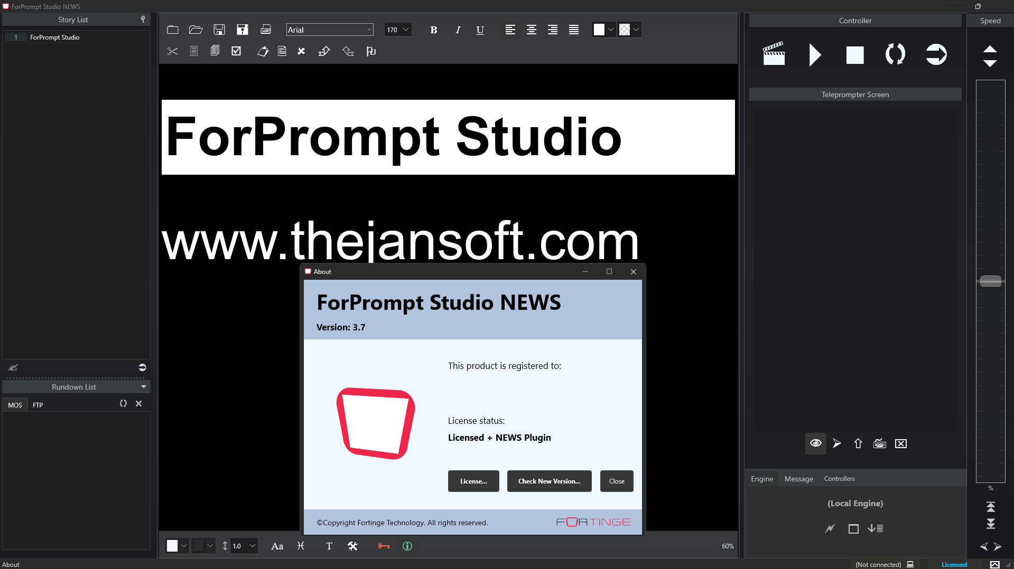Screen dimensions: 1014x569
Task: Toggle Italic formatting
Action: [458, 30]
